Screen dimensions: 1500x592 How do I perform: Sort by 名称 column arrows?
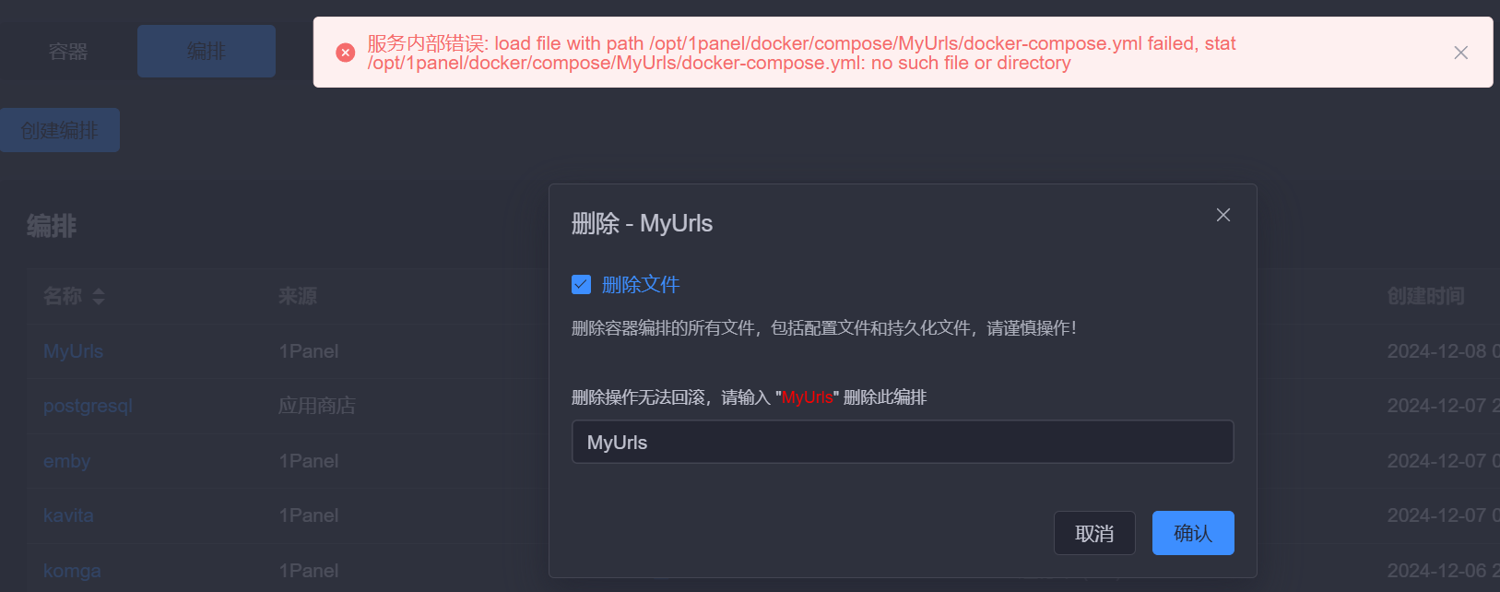click(x=99, y=296)
